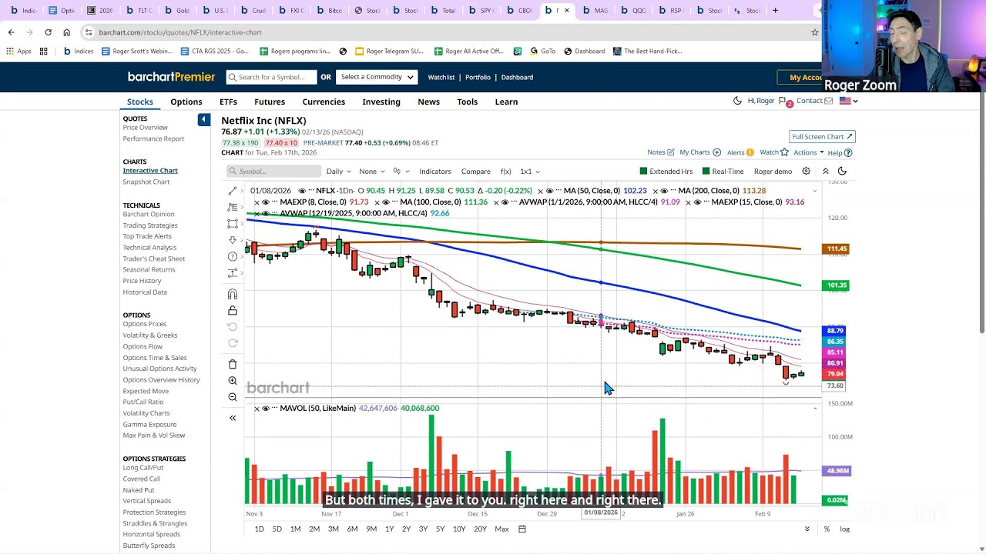The image size is (986, 554).
Task: Zoom out of the chart
Action: 233,397
